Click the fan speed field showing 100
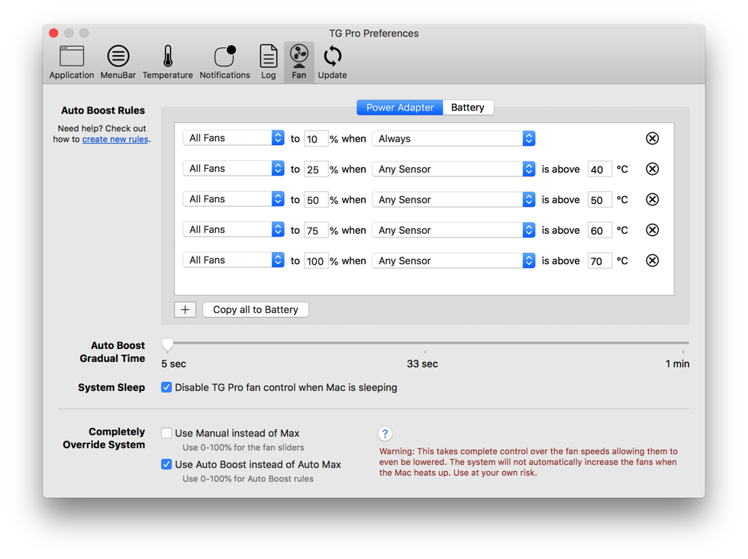This screenshot has height=559, width=748. tap(316, 261)
